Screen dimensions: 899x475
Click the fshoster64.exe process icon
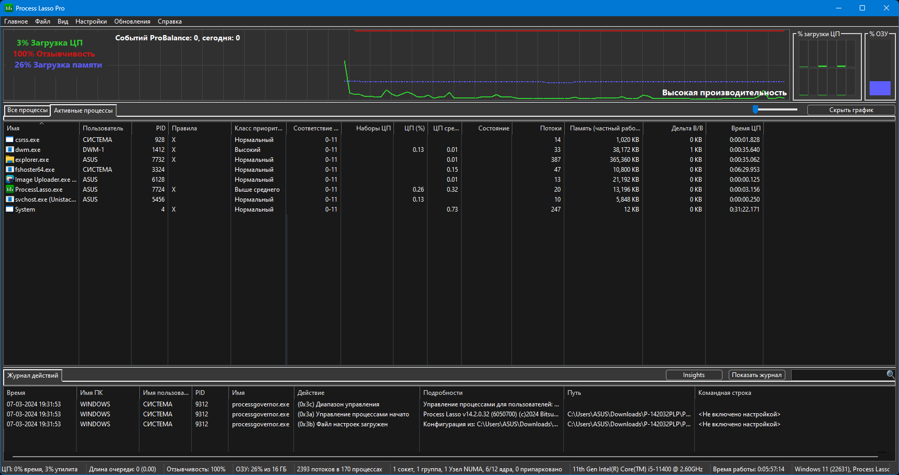(9, 170)
